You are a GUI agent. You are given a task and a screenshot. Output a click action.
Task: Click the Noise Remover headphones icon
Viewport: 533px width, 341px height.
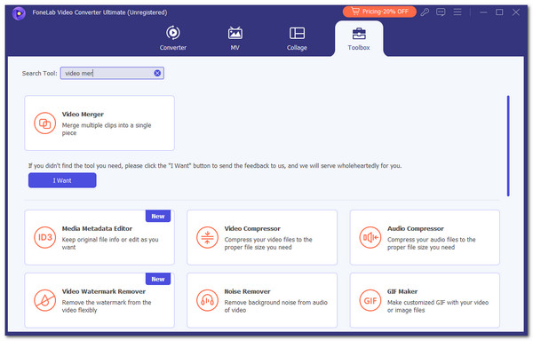[207, 300]
